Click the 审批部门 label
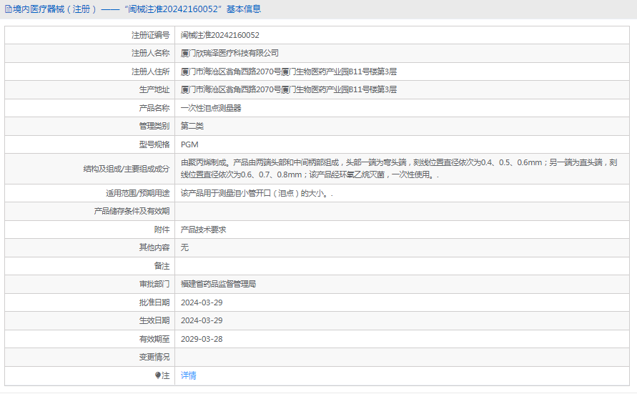The image size is (637, 394). pos(154,285)
